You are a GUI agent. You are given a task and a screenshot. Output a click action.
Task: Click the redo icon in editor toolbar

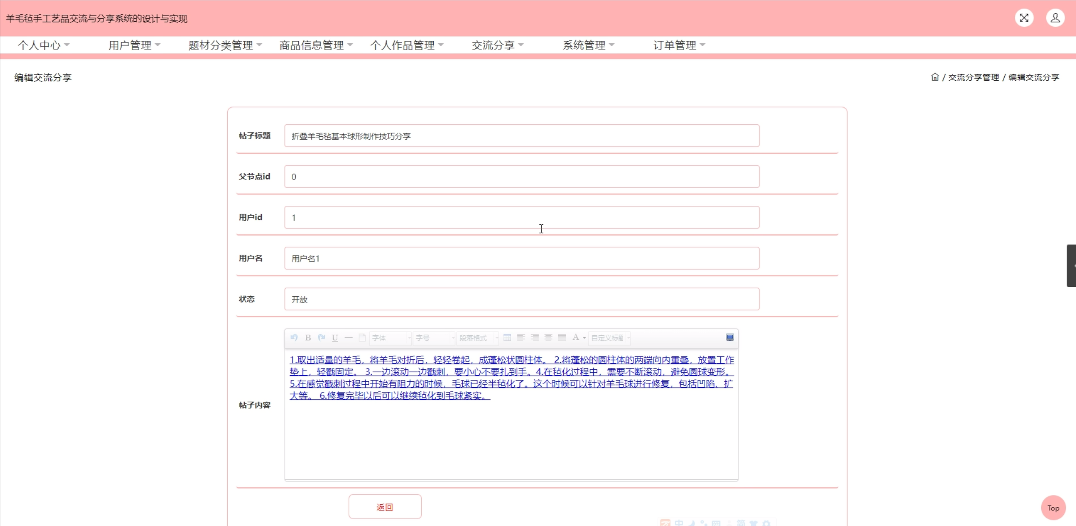point(322,338)
